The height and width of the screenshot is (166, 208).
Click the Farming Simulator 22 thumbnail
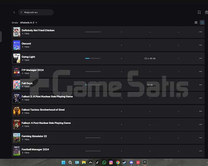[x=17, y=138]
